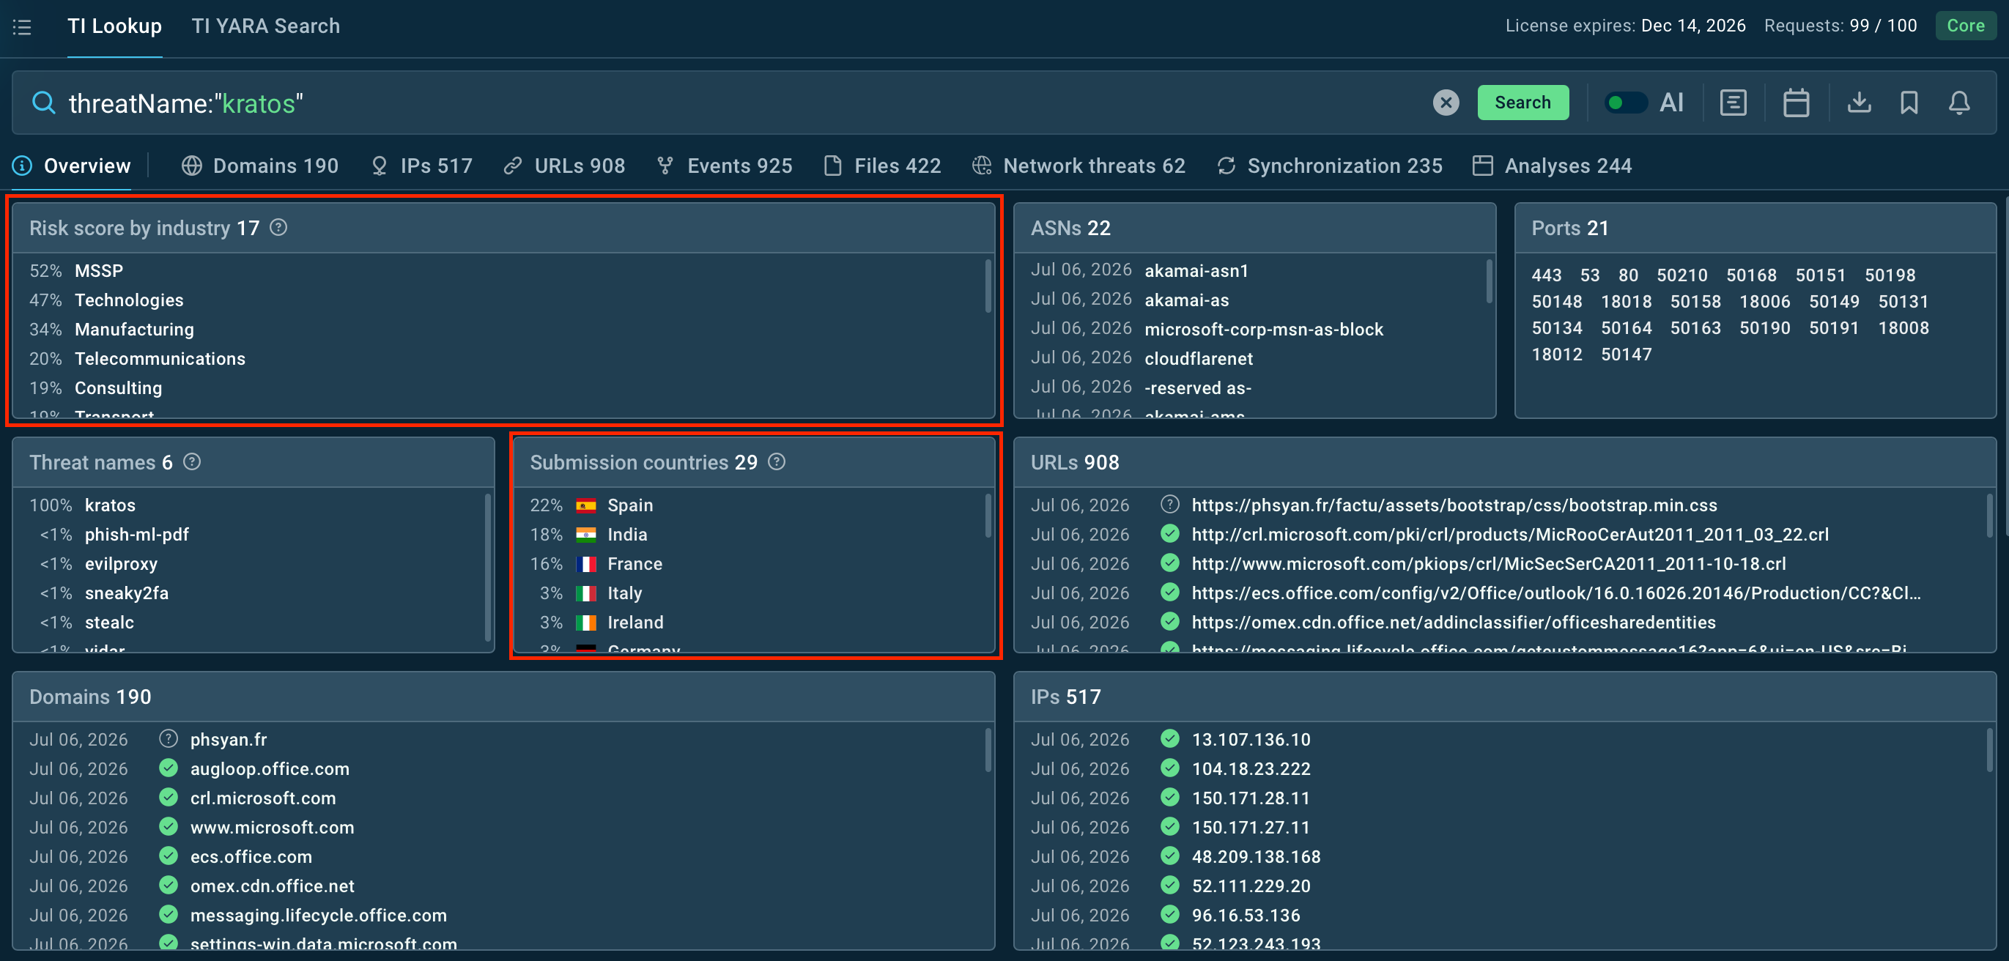2009x961 pixels.
Task: Select the kratos threat name
Action: click(110, 505)
